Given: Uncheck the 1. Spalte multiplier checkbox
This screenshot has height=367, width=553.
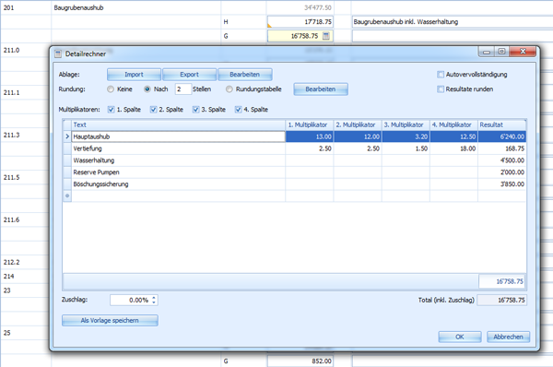Looking at the screenshot, I should [112, 110].
